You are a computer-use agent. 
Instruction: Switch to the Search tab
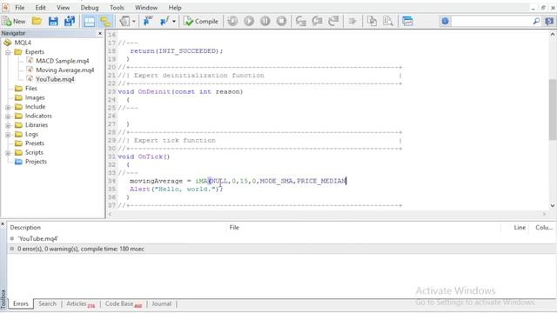pyautogui.click(x=47, y=303)
